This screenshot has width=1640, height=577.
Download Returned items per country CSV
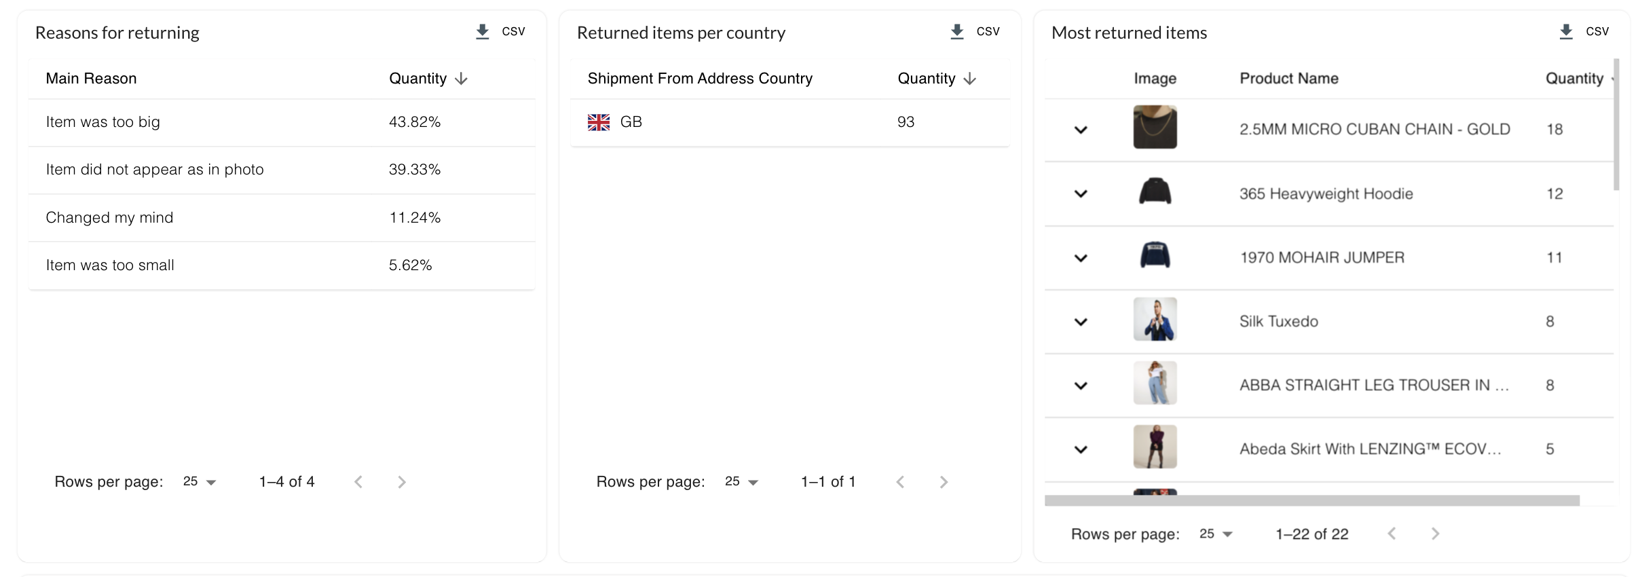tap(975, 32)
